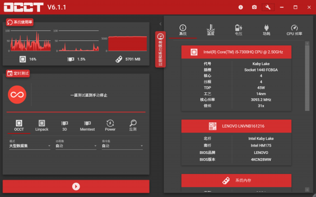Open the instruction set 自动 dropdown
The height and width of the screenshot is (197, 316).
(122, 146)
